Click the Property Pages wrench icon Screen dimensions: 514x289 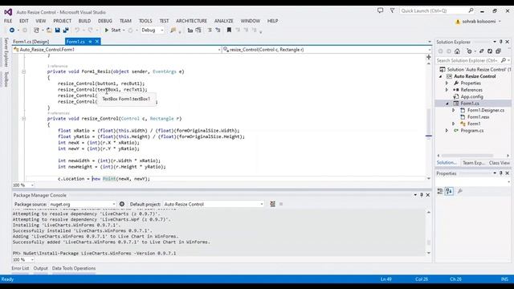point(460,191)
